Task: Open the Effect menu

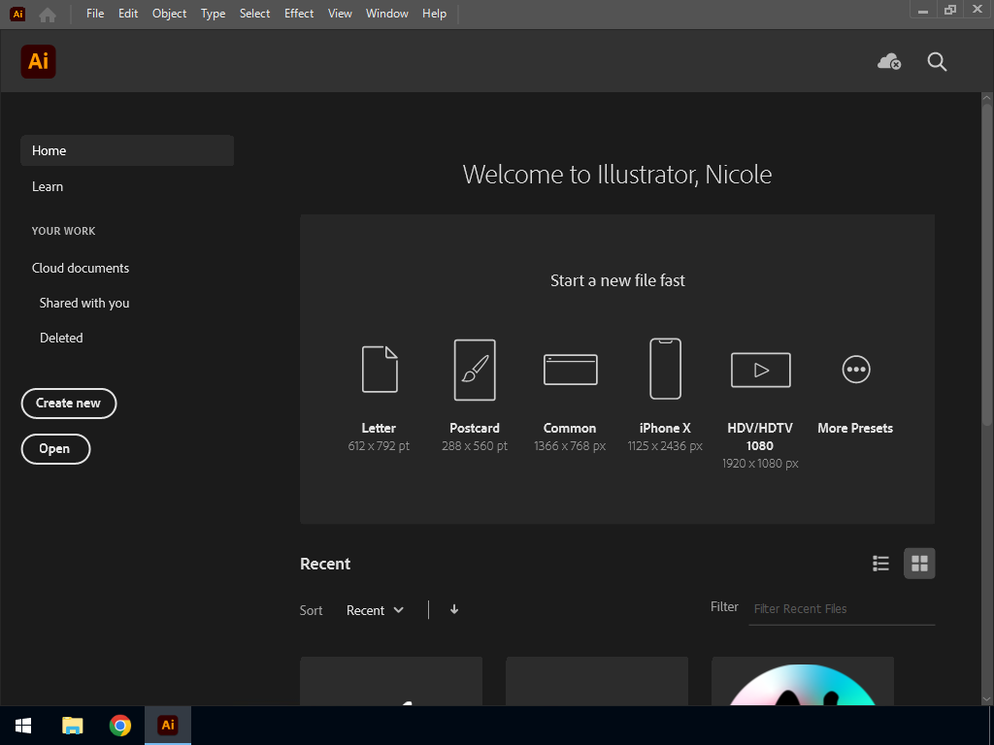Action: point(299,14)
